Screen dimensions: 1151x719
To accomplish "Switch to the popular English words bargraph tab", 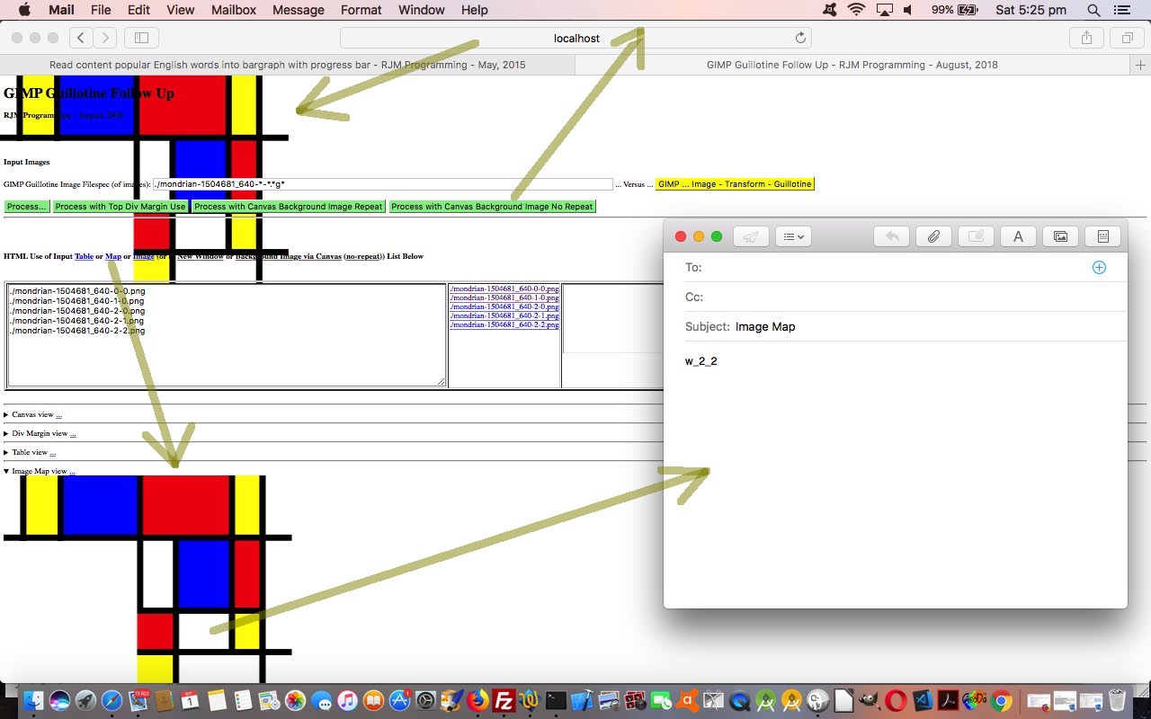I will [288, 65].
